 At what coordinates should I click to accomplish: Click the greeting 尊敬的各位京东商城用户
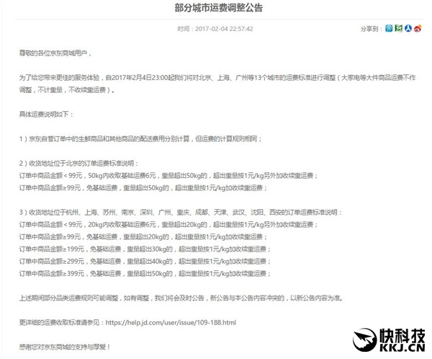tap(55, 53)
